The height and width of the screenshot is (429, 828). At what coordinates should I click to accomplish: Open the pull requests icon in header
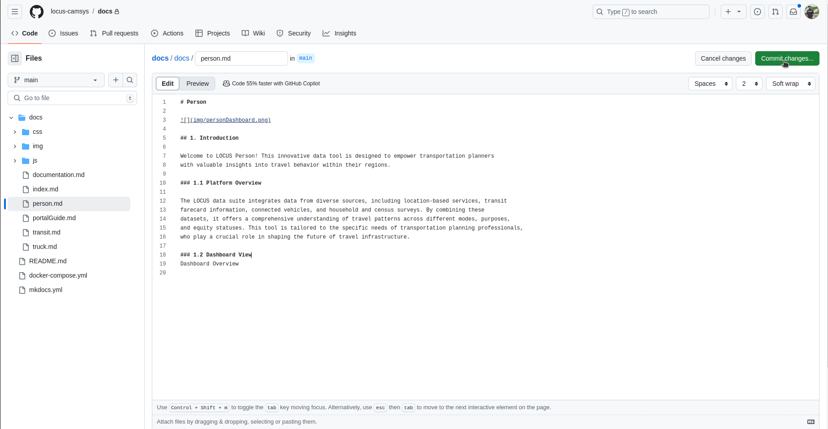[x=775, y=12]
